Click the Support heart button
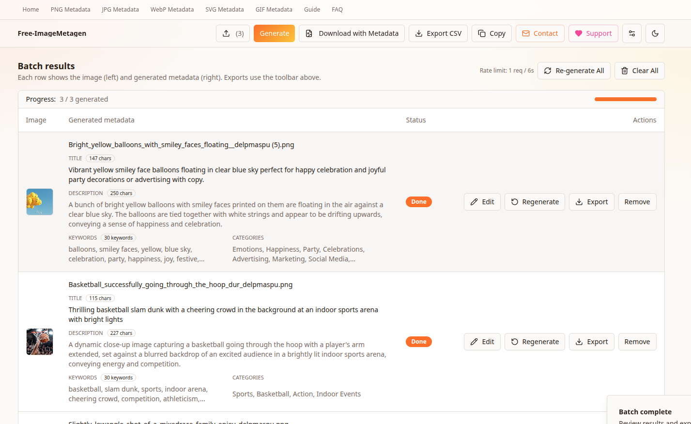The width and height of the screenshot is (691, 424). [x=593, y=33]
